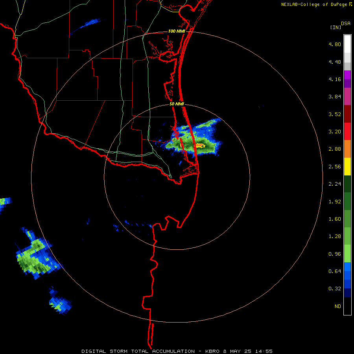Click the [IN] units label
Screen dimensions: 354x354
(336, 27)
